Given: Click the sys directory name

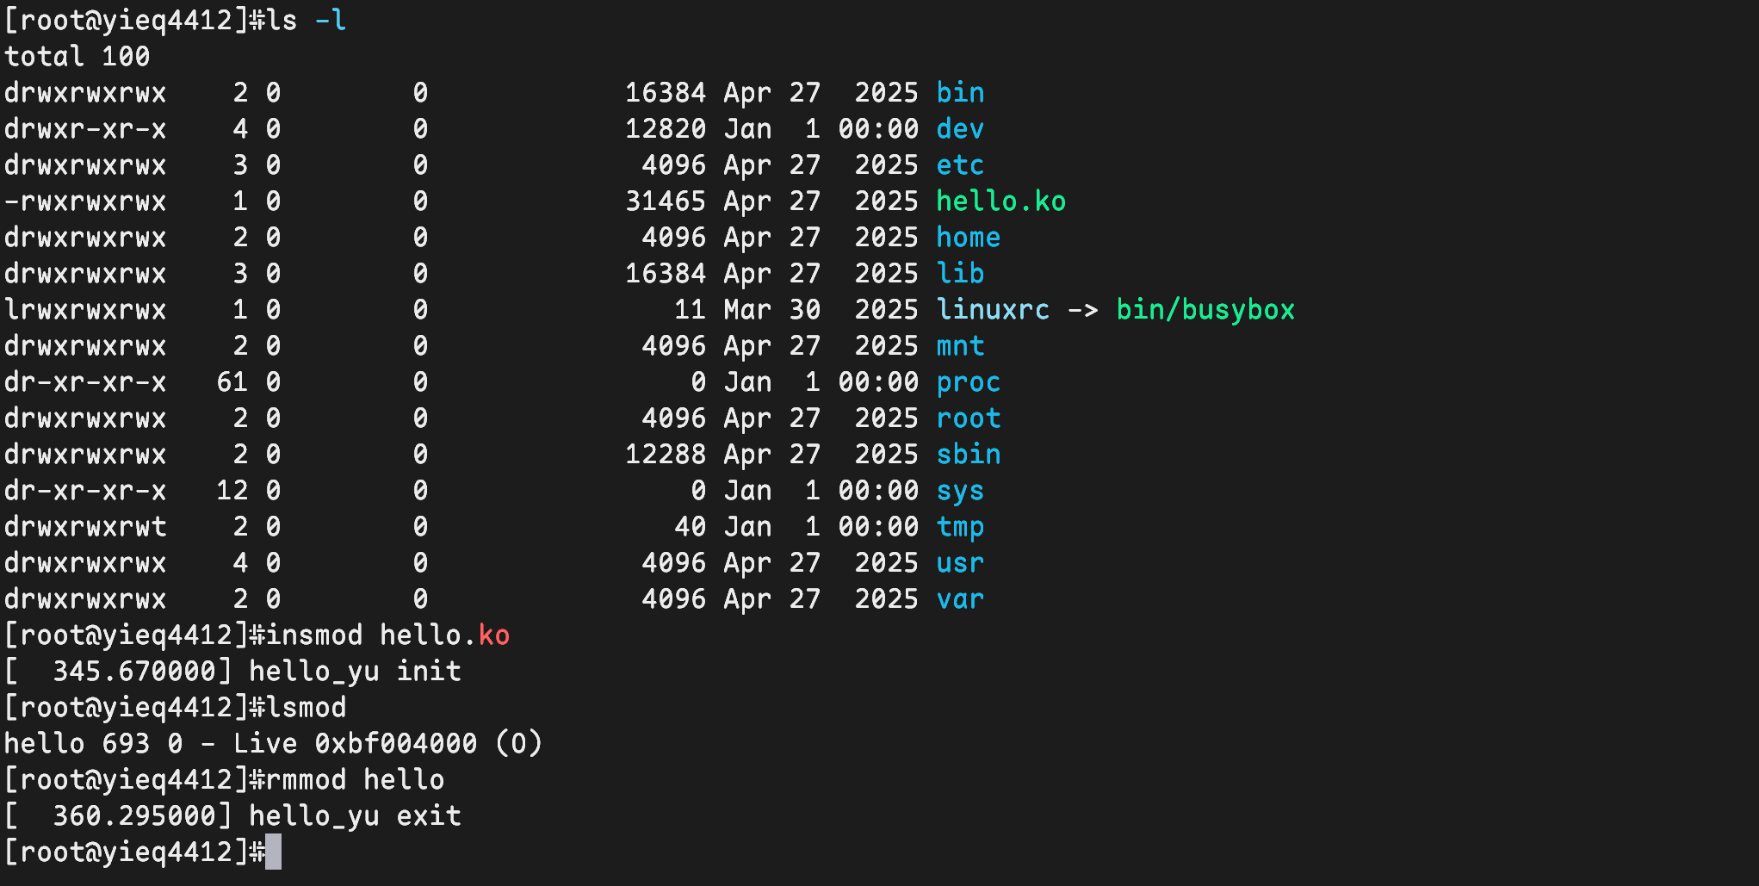Looking at the screenshot, I should (x=960, y=491).
